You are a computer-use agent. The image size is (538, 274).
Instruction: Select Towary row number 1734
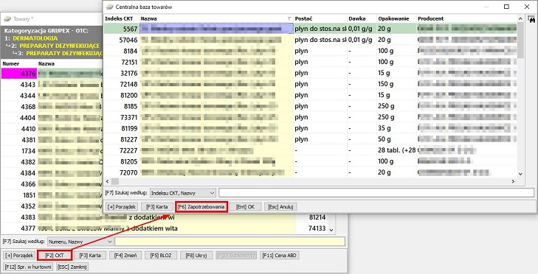tap(52, 151)
